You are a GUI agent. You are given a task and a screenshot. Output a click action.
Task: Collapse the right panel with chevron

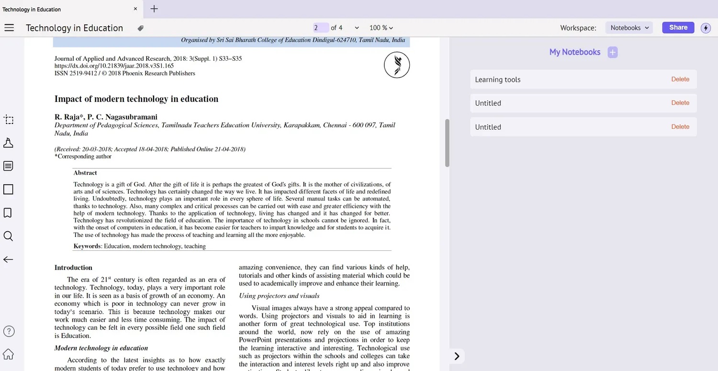coord(457,356)
